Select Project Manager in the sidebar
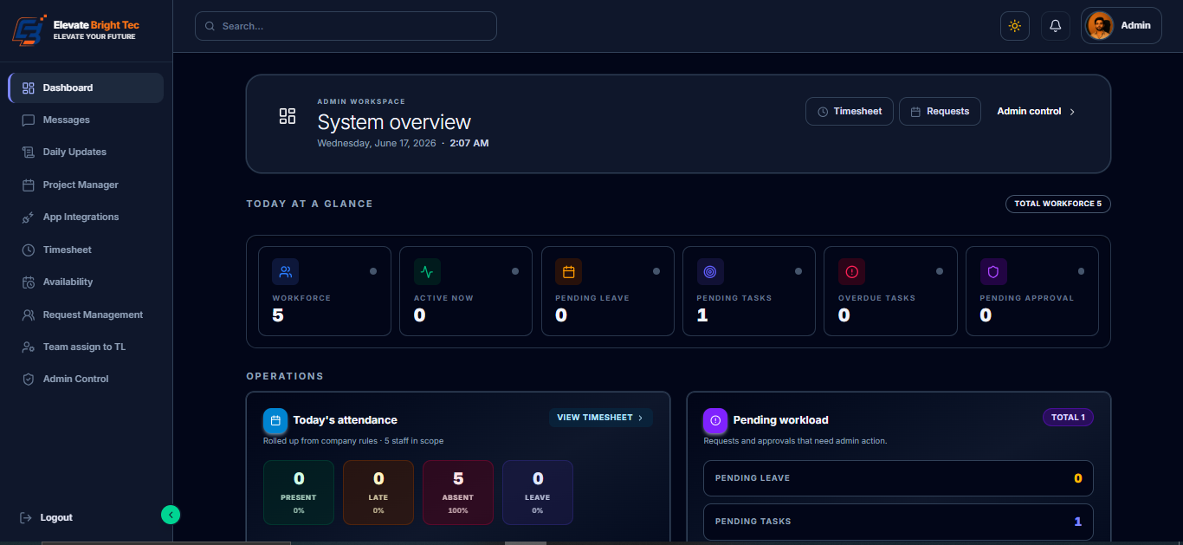The image size is (1183, 545). [86, 185]
